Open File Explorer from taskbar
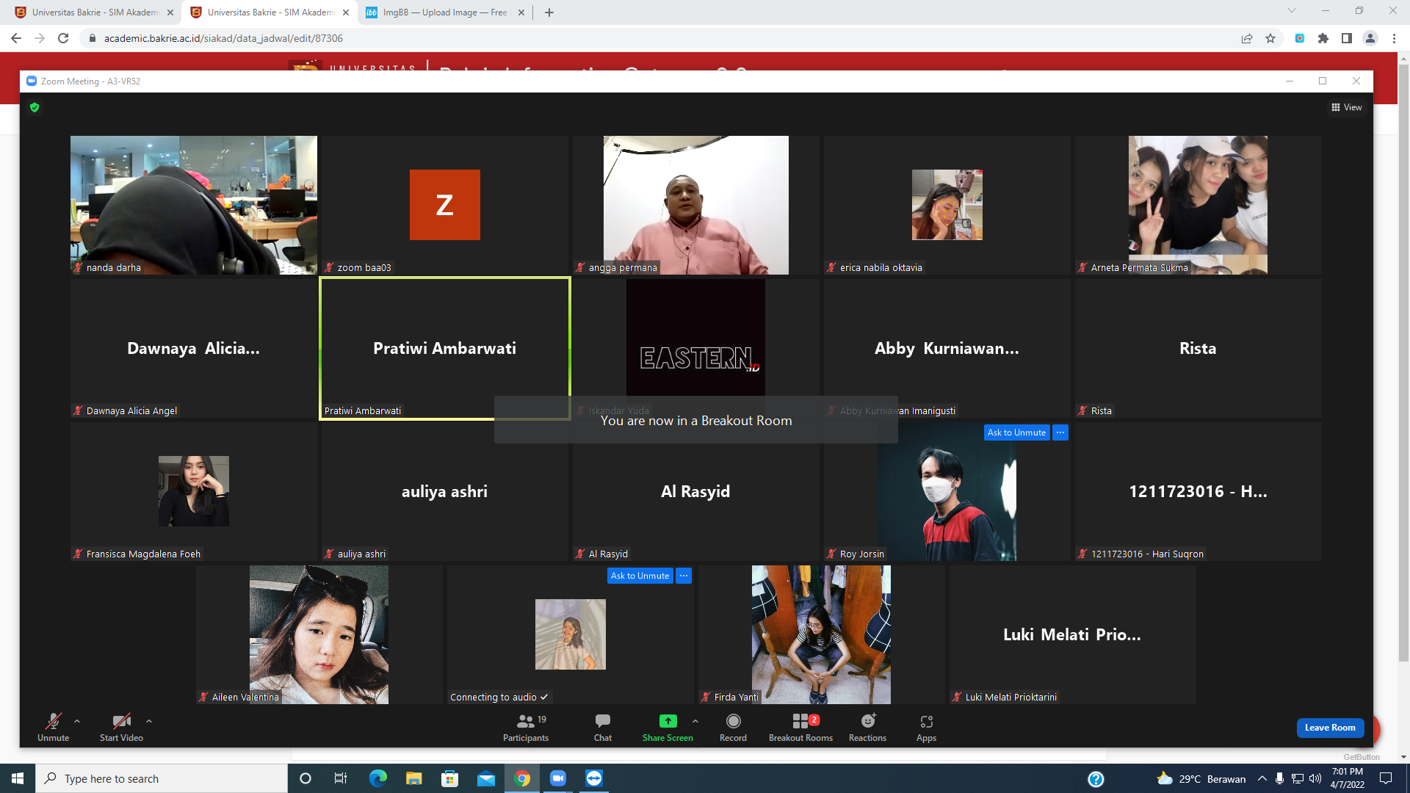 pos(413,778)
